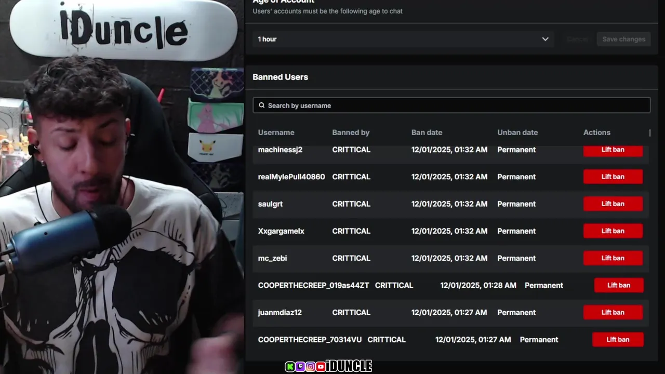This screenshot has height=374, width=665.
Task: Sort by the Ban date column header
Action: click(x=427, y=132)
